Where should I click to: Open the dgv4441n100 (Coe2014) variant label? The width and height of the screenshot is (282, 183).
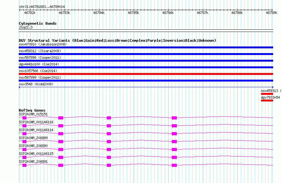(x=39, y=64)
